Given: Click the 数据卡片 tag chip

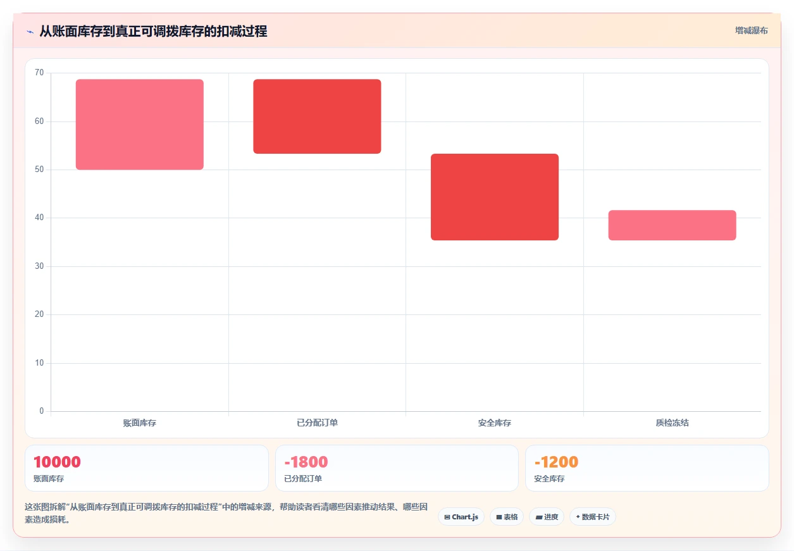Looking at the screenshot, I should (593, 517).
